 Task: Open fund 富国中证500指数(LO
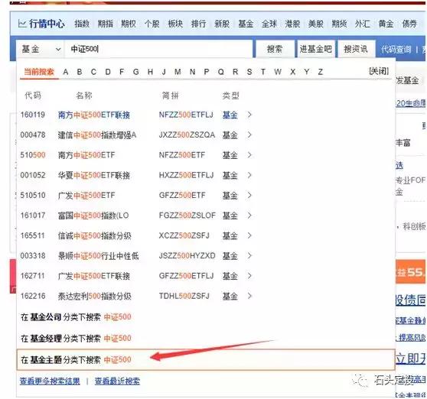coord(93,216)
